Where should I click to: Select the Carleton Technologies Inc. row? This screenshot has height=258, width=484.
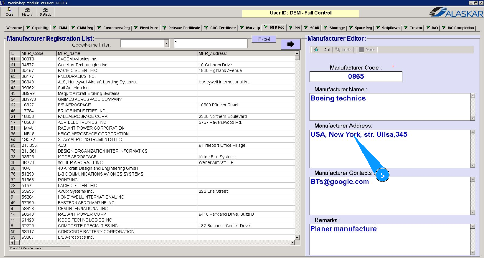[152, 65]
